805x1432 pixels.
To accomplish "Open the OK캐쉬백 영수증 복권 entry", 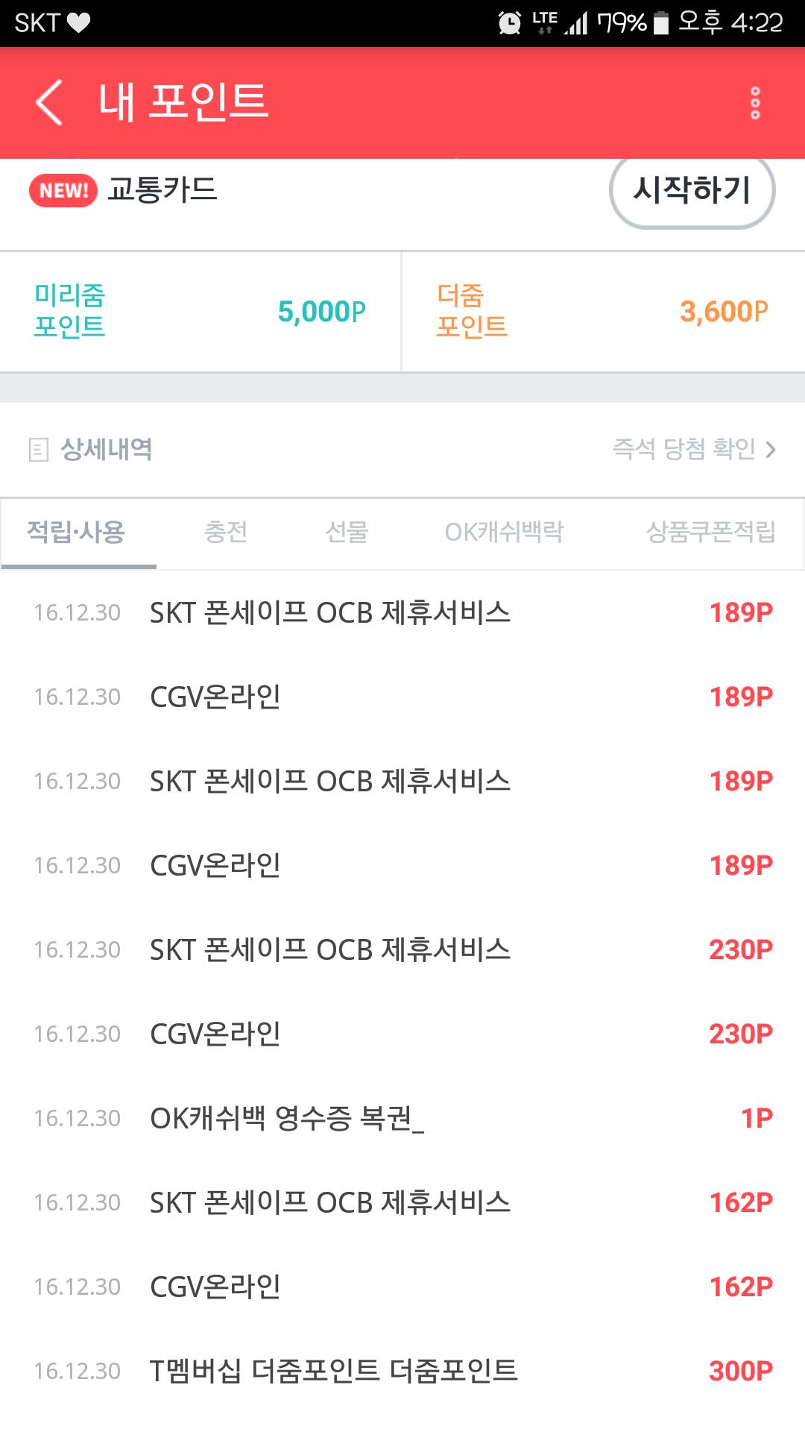I will [x=402, y=1118].
